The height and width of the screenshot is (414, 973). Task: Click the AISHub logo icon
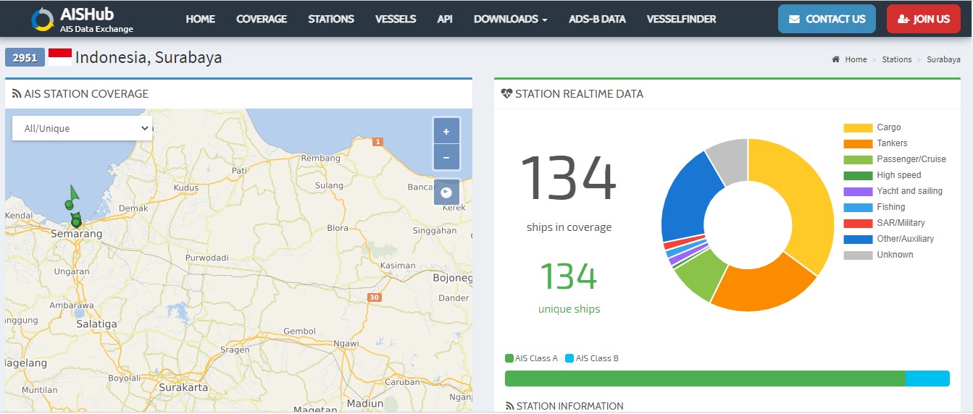click(42, 20)
